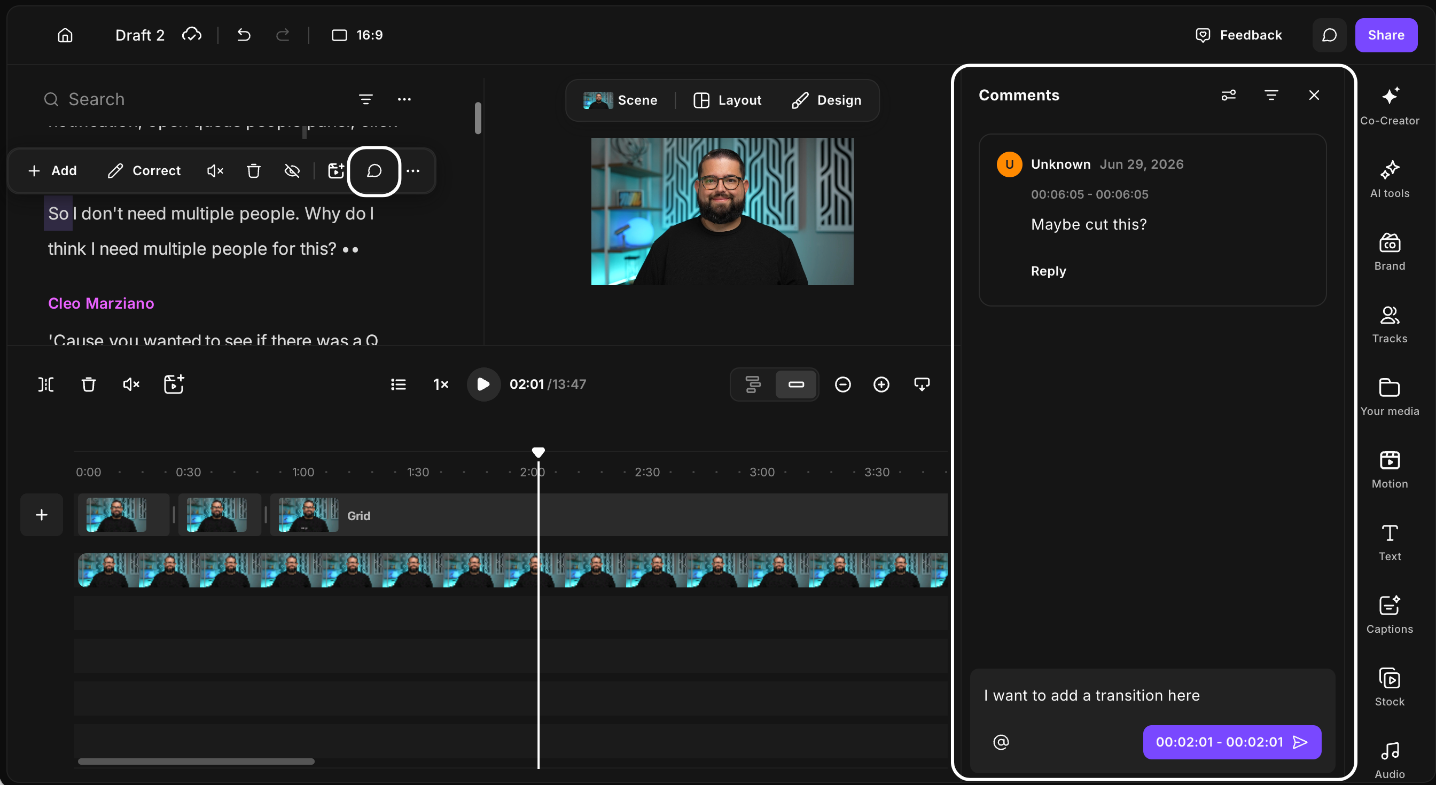The width and height of the screenshot is (1436, 785).
Task: Open the Stock media panel
Action: (1389, 686)
